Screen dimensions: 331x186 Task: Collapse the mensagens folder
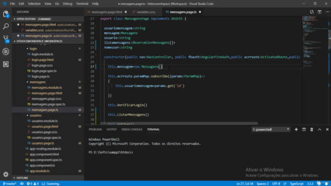pyautogui.click(x=38, y=82)
